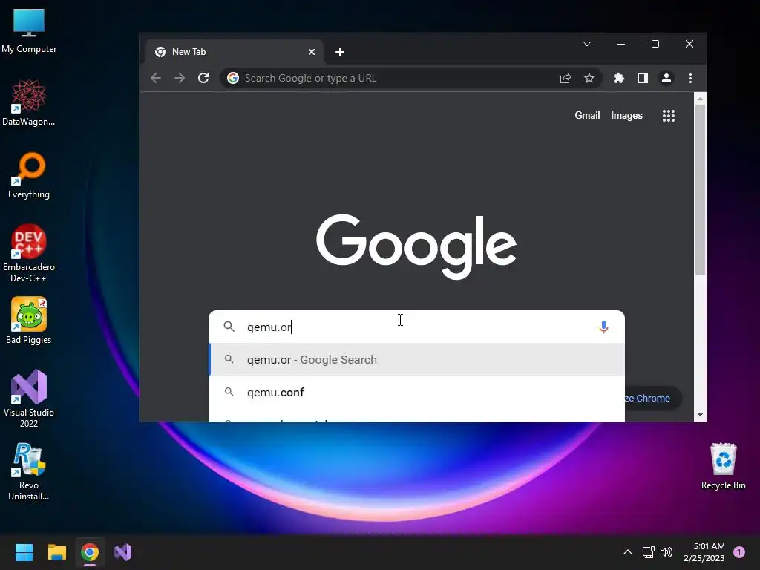This screenshot has width=760, height=570.
Task: Open the tab search chevron
Action: tap(587, 44)
